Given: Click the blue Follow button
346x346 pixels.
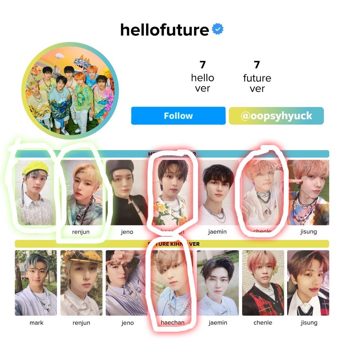Looking at the screenshot, I should [178, 116].
